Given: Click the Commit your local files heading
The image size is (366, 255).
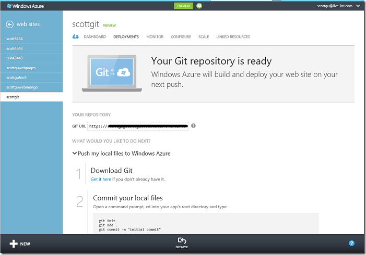Looking at the screenshot, I should coord(128,198).
